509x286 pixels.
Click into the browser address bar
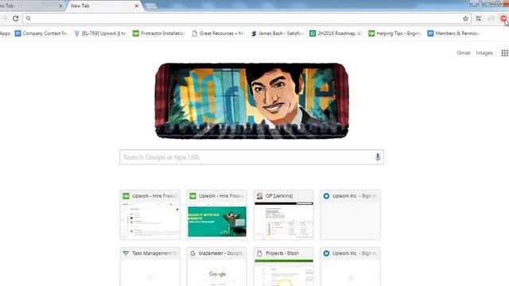[247, 18]
